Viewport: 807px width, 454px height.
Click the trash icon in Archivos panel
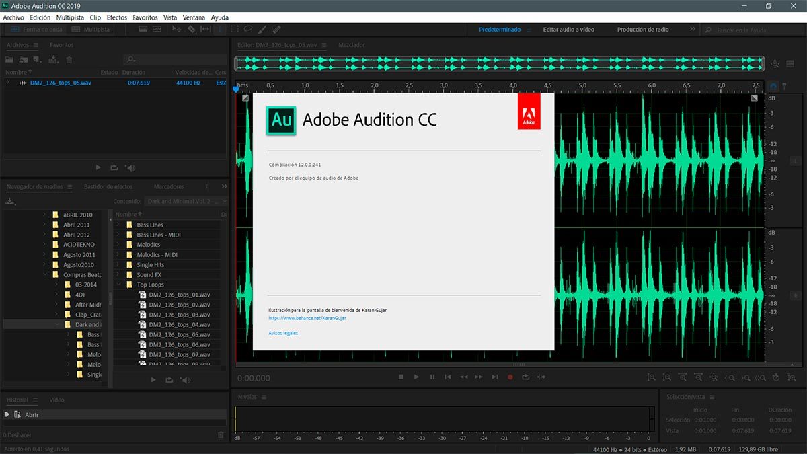[69, 60]
